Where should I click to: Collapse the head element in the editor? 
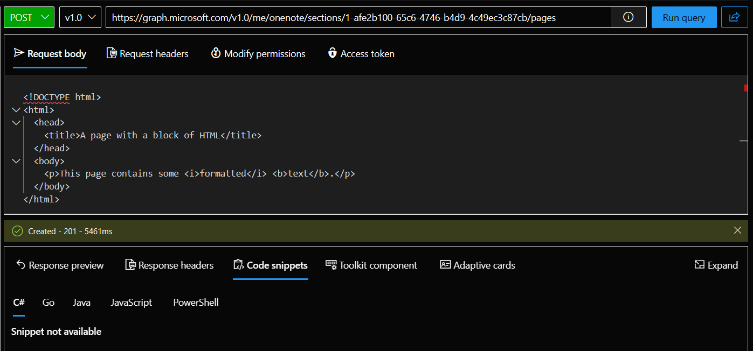tap(16, 122)
